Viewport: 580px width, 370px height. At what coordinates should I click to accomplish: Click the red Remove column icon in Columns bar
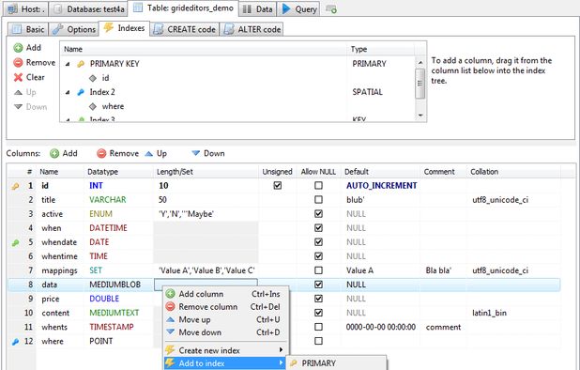pyautogui.click(x=101, y=154)
